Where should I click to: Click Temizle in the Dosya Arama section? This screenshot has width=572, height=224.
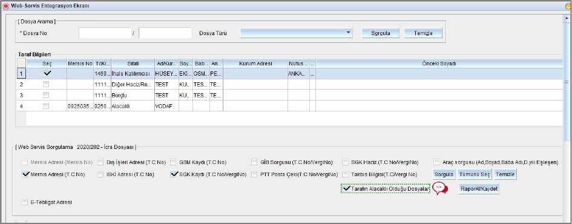tap(423, 33)
